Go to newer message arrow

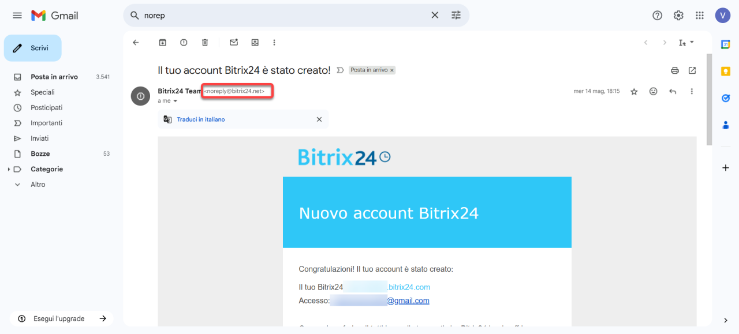point(645,43)
